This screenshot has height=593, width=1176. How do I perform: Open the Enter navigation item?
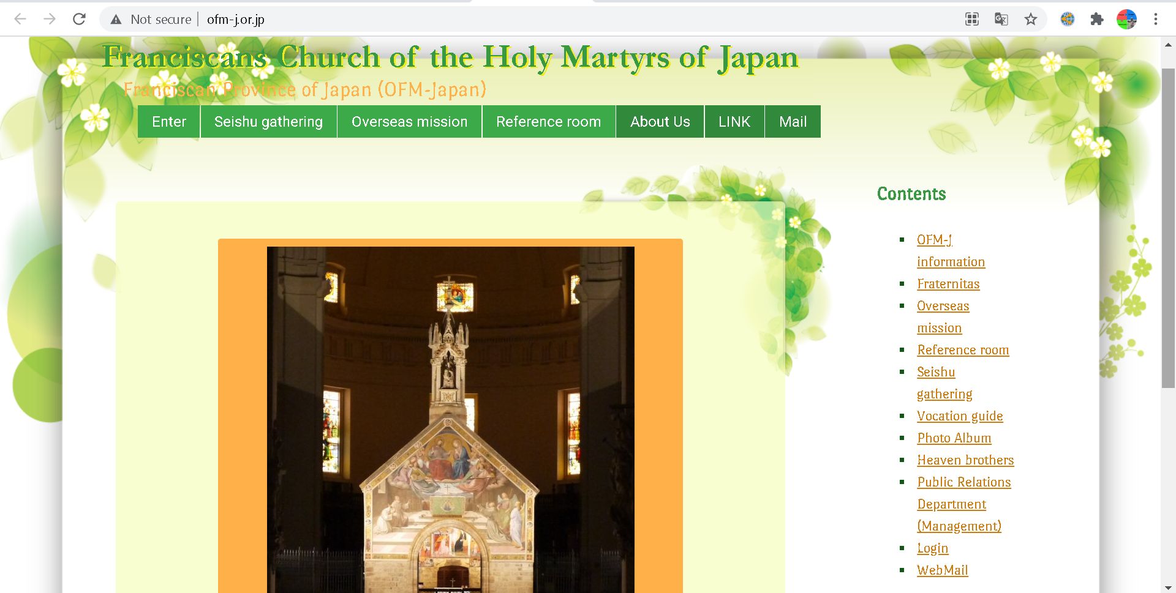[x=169, y=121]
